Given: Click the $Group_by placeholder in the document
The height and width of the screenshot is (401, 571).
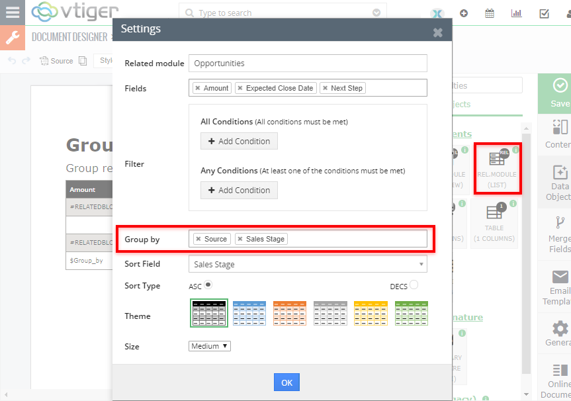Looking at the screenshot, I should [x=86, y=261].
